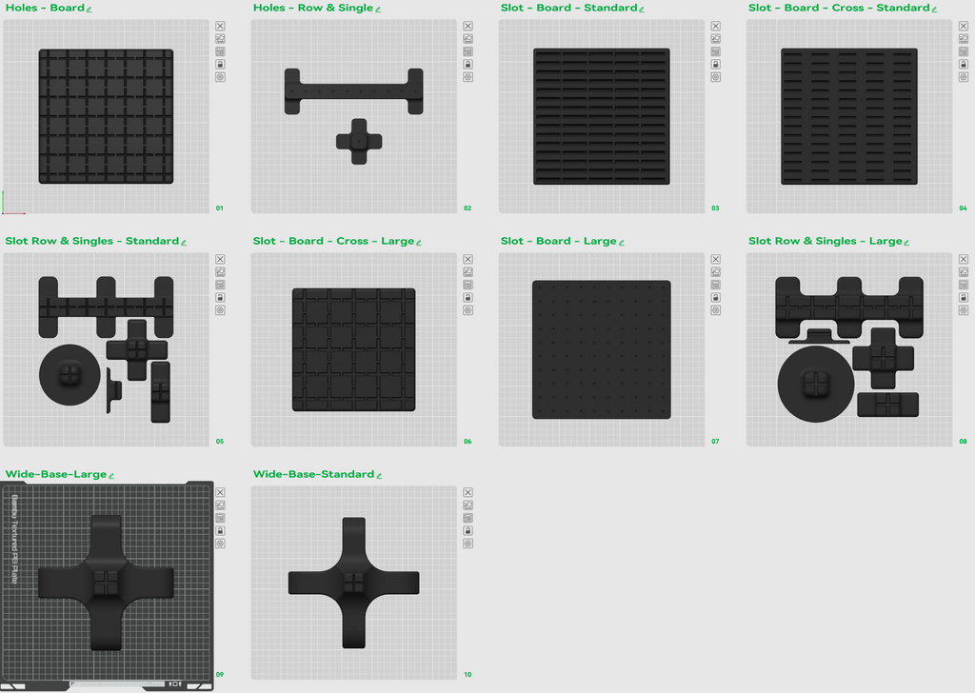Auto-orient objects on Slot - Board - Cross - Large plate
Image resolution: width=975 pixels, height=693 pixels.
(468, 272)
